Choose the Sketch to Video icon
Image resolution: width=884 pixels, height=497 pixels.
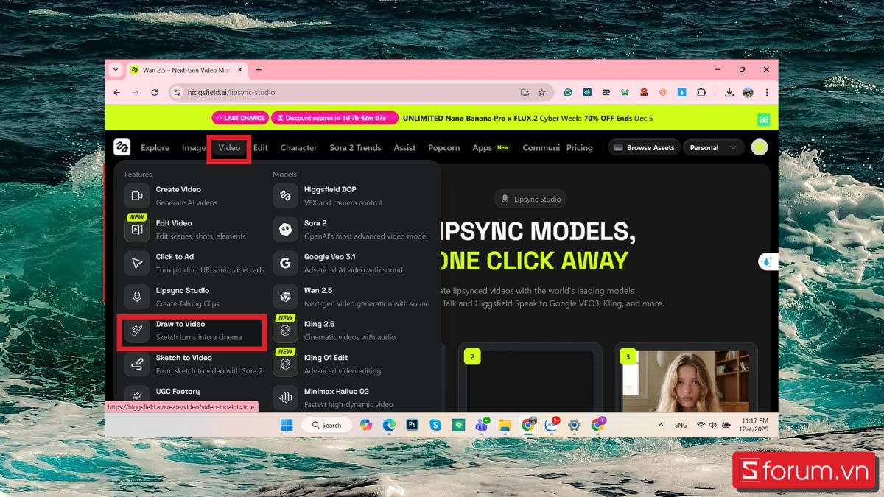tap(137, 364)
